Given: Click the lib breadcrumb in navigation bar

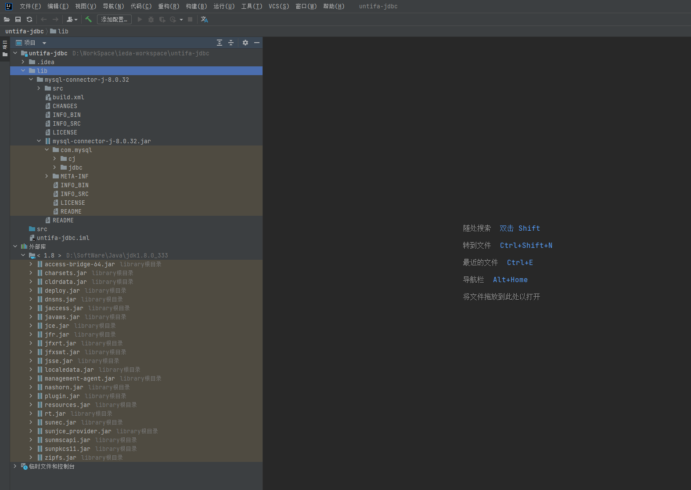Looking at the screenshot, I should pyautogui.click(x=59, y=31).
